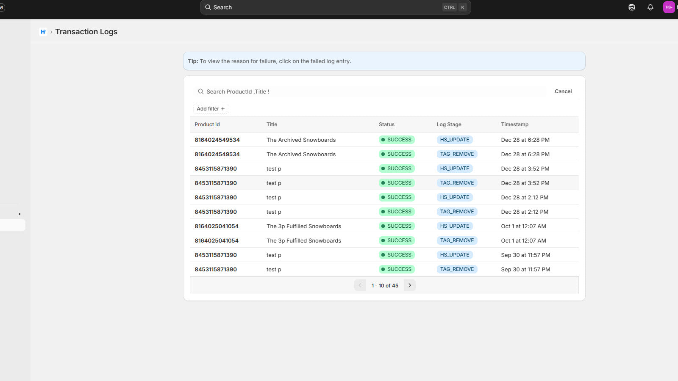Open the notifications bell icon

tap(650, 7)
